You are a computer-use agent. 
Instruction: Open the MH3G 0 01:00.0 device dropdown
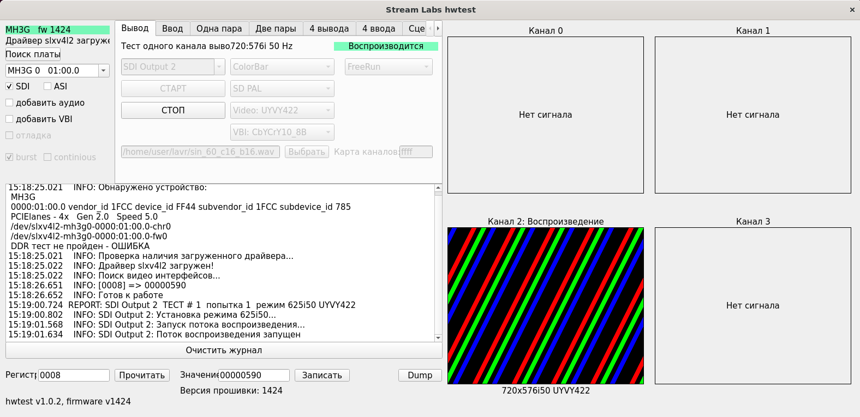click(x=57, y=70)
